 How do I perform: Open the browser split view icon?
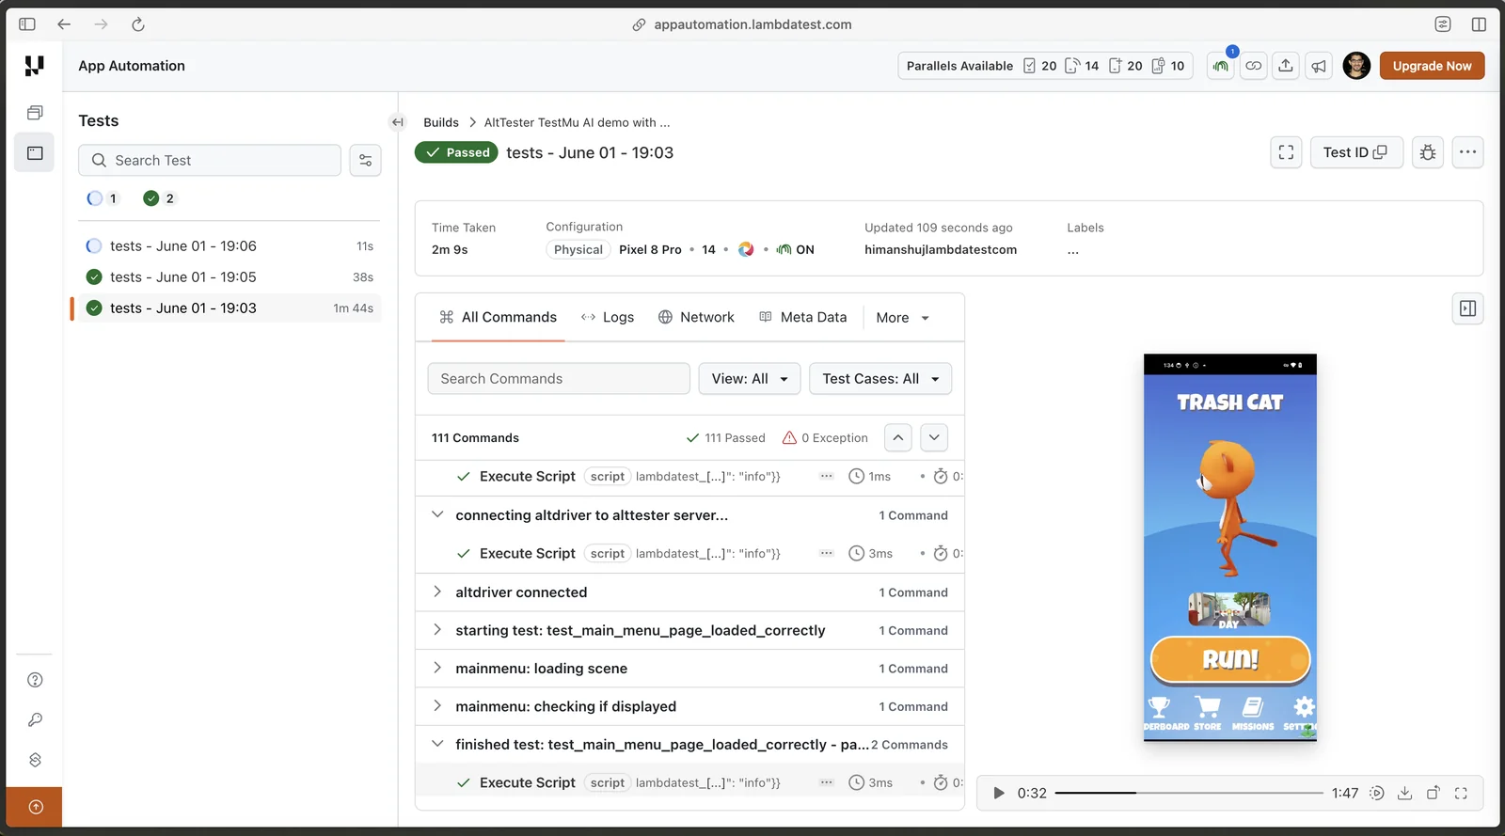pyautogui.click(x=1479, y=24)
